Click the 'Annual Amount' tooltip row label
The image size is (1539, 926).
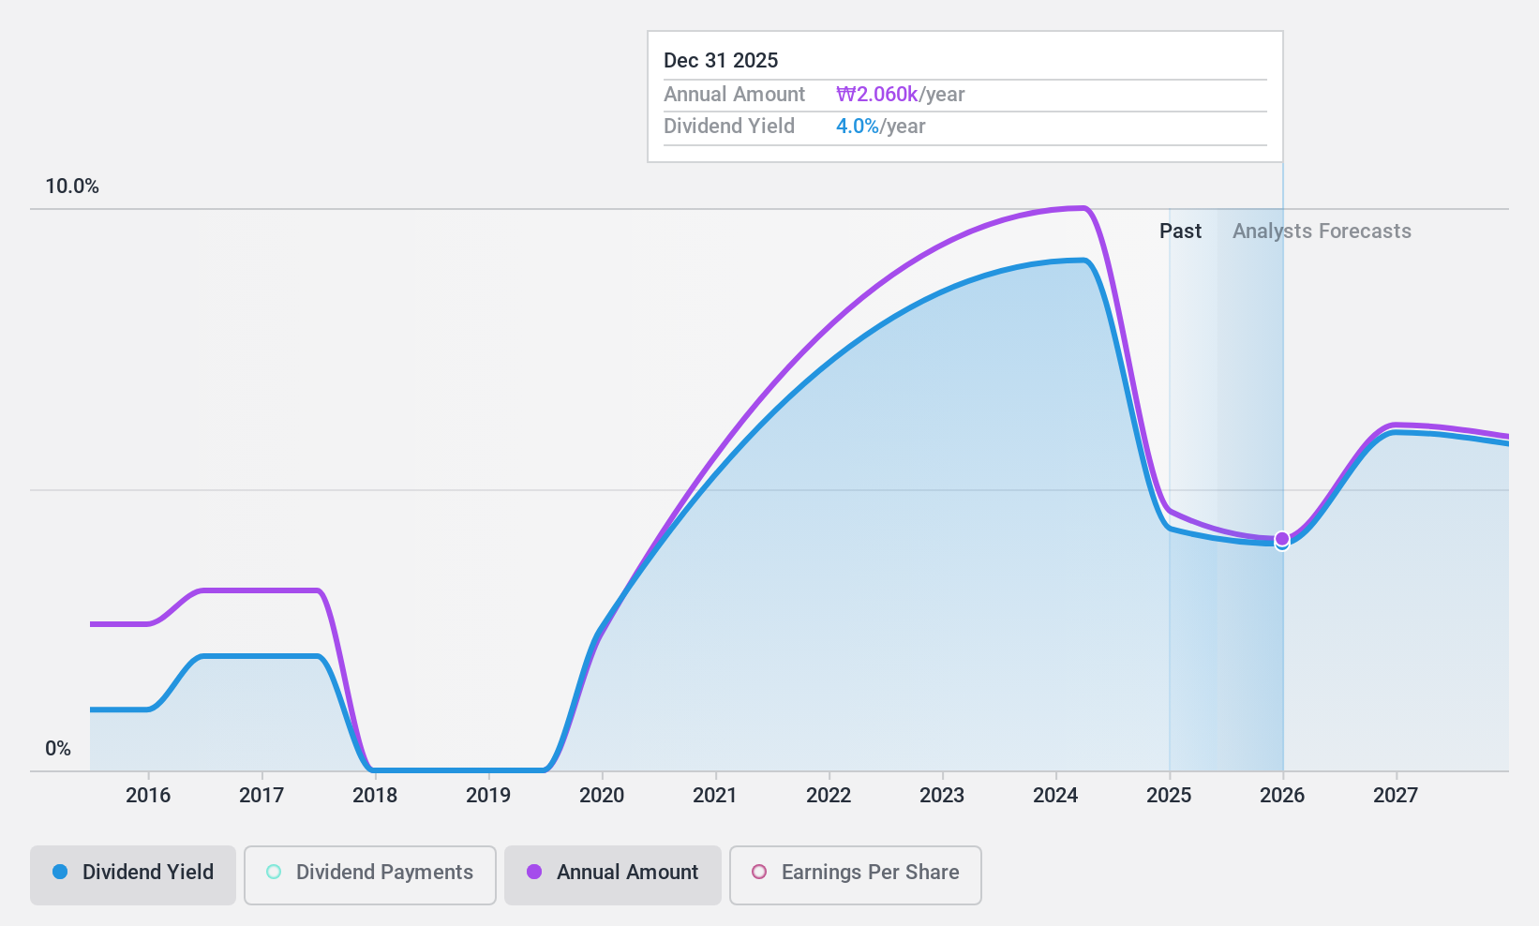(734, 95)
